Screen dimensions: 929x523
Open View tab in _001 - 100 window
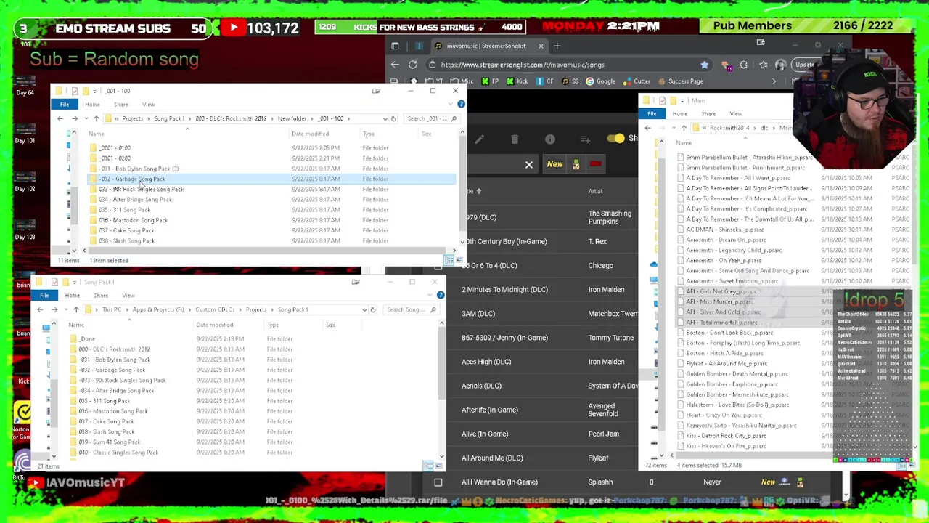149,105
